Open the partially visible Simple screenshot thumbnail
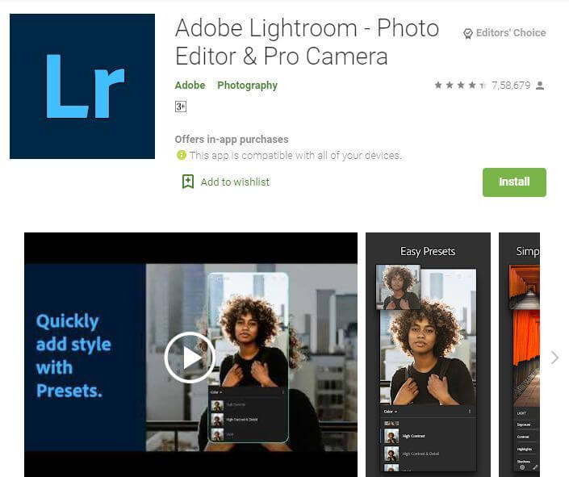Screen dimensions: 569x477 (519, 354)
